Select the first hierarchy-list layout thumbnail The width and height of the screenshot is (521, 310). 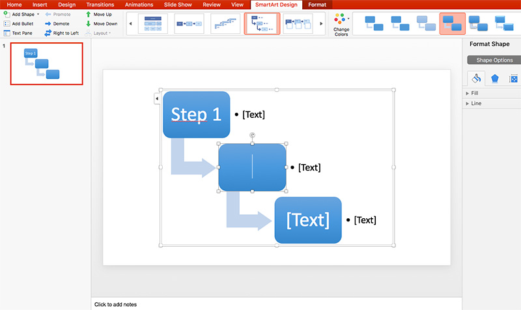(x=153, y=23)
